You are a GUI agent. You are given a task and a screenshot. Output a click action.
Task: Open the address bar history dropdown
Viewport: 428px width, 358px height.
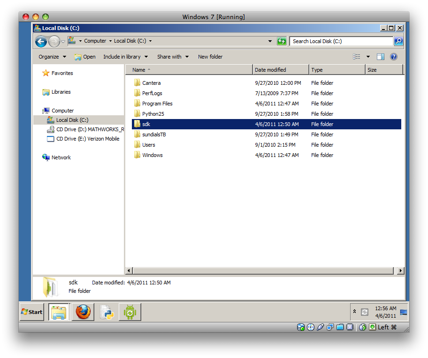[x=270, y=41]
